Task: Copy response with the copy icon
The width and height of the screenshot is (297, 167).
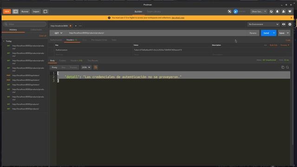Action: point(283,67)
